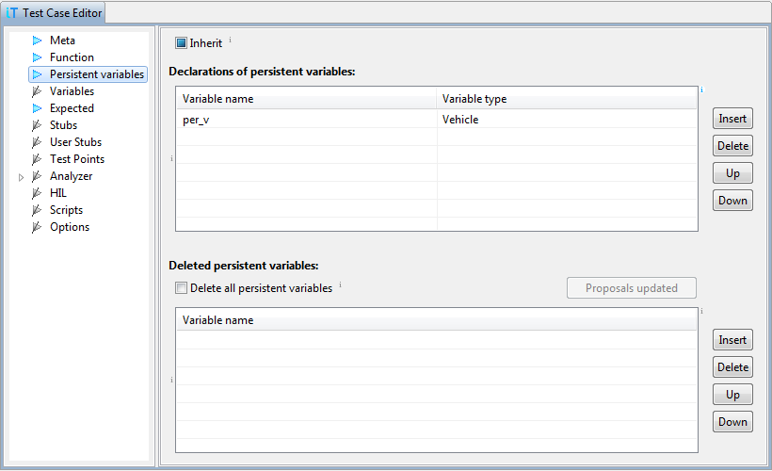
Task: Click the icon next to Stubs
Action: coord(37,125)
